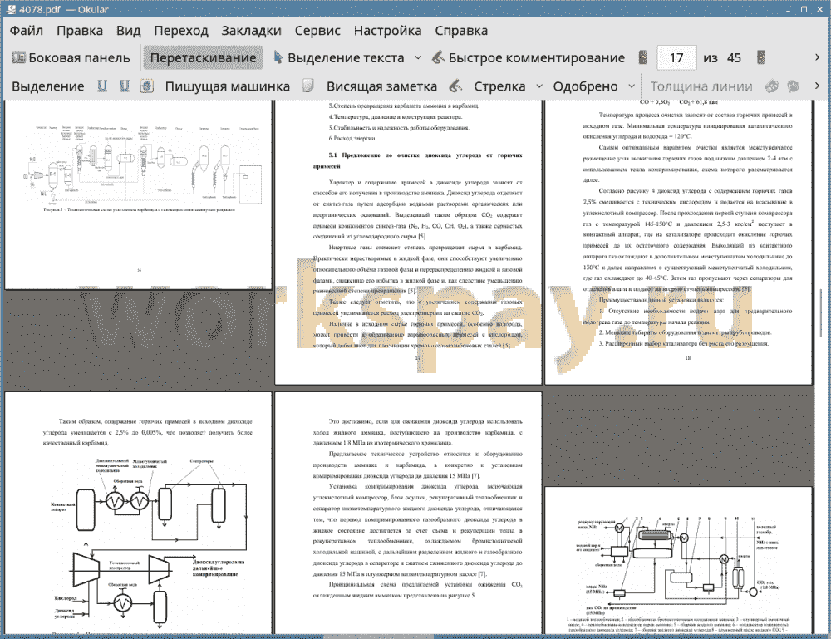The image size is (831, 639).
Task: Choose the Выделение highlighter annotation
Action: pyautogui.click(x=47, y=86)
